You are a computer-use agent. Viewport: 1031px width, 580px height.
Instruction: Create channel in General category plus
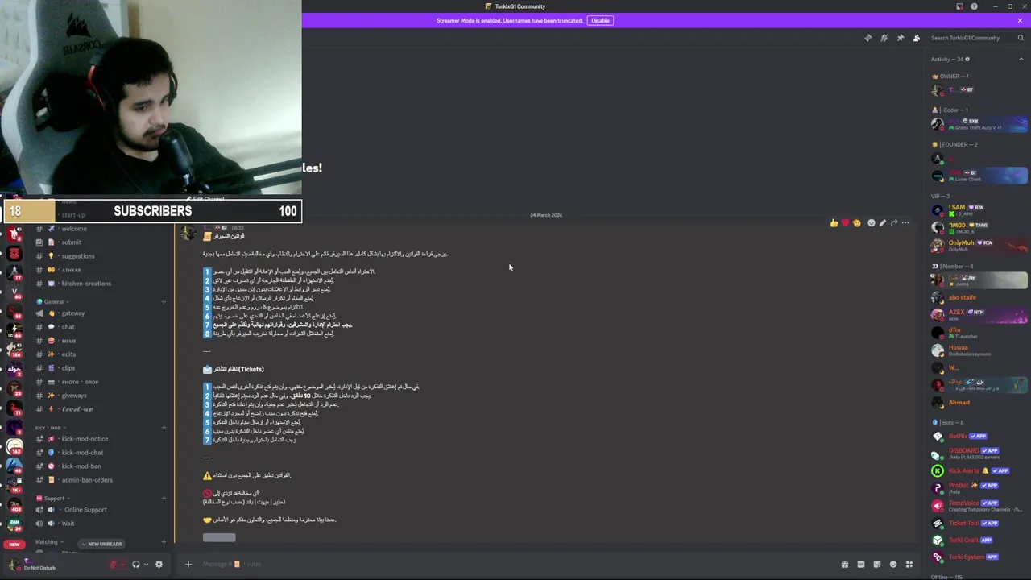(164, 302)
